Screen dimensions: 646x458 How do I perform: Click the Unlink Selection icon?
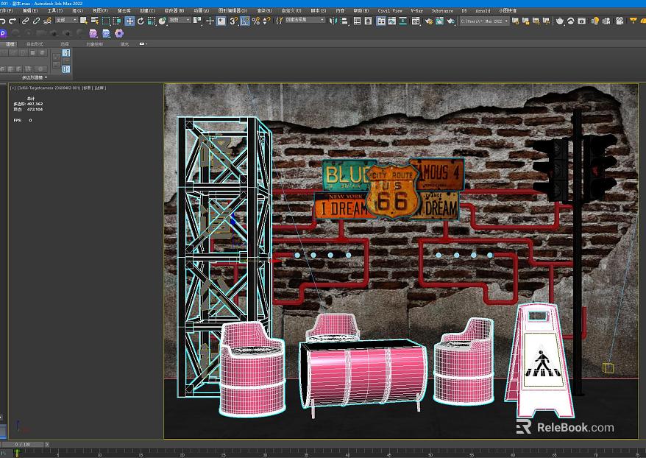(x=36, y=21)
